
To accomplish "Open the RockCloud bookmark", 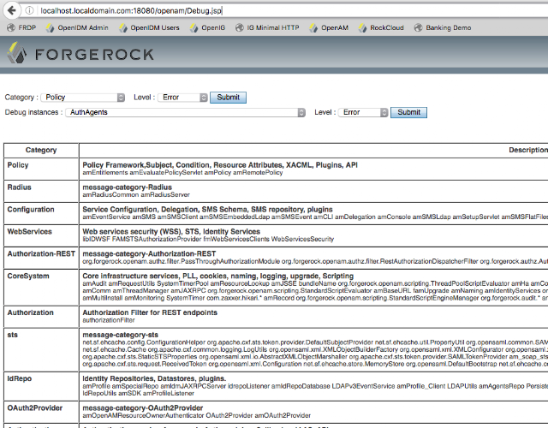I will coord(381,27).
